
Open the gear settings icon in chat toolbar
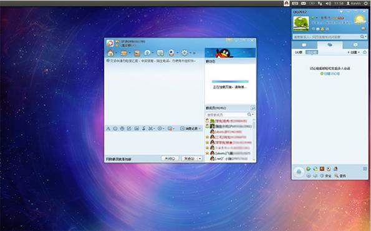[x=185, y=52]
